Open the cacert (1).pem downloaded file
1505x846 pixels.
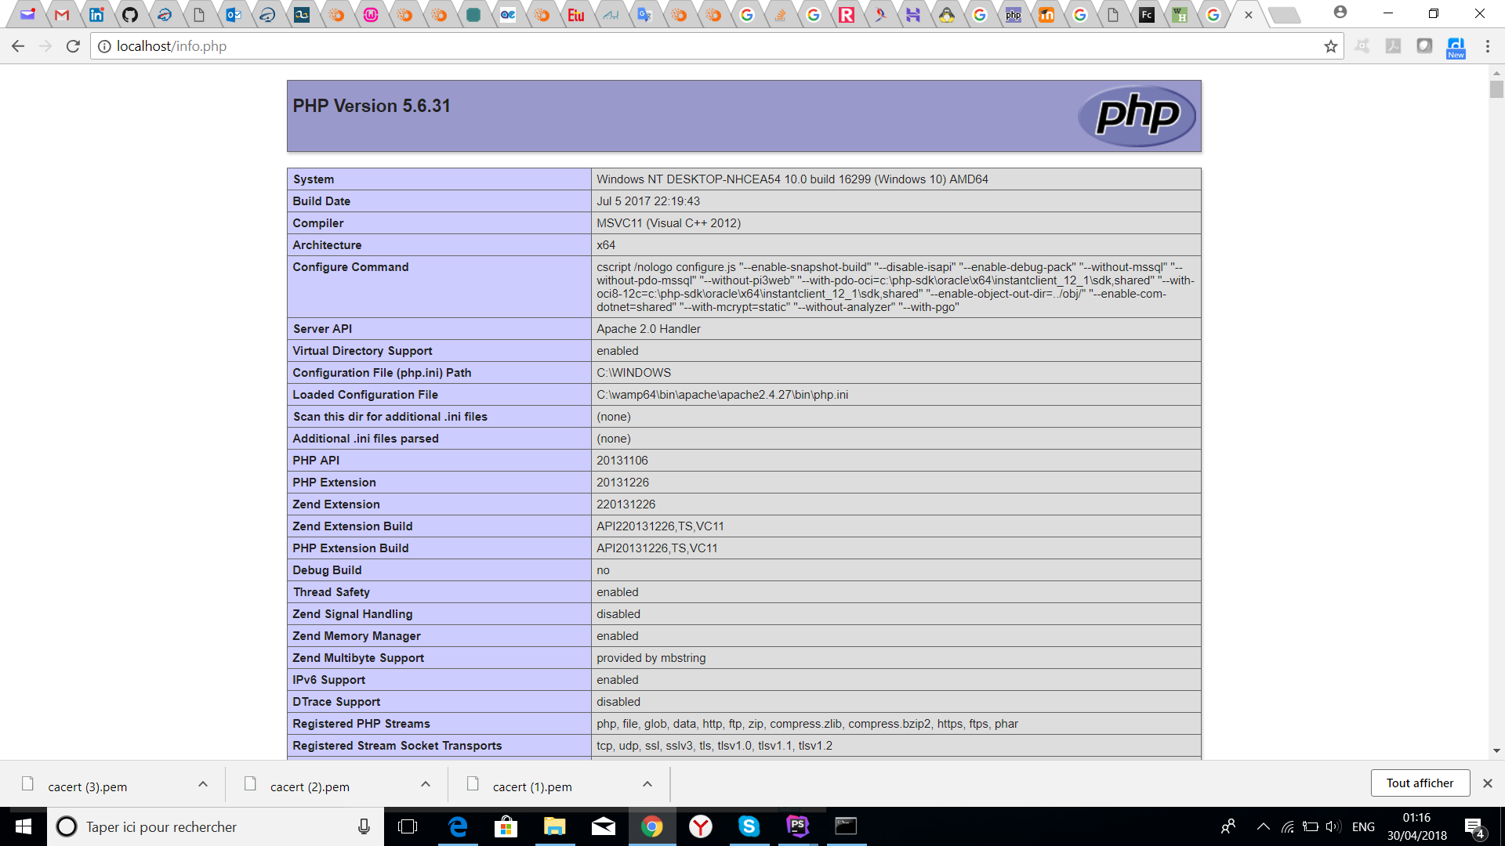pos(531,786)
